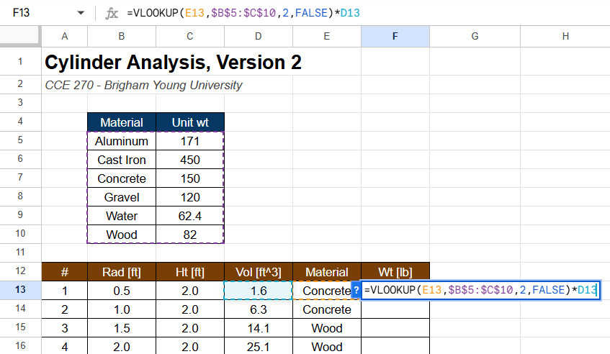
Task: Select the Aluminum cell
Action: point(122,141)
